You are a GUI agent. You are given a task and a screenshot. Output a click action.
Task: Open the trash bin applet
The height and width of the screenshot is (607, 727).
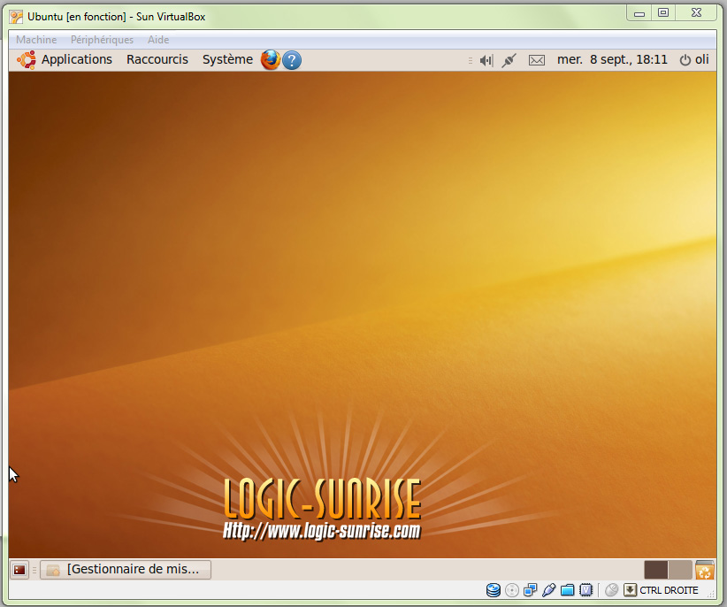coord(704,570)
